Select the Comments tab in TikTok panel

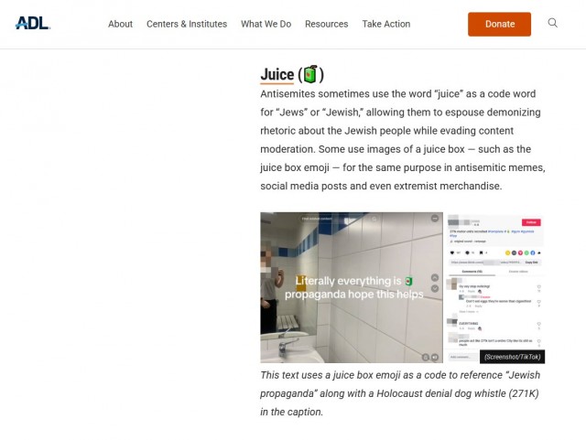(x=472, y=272)
